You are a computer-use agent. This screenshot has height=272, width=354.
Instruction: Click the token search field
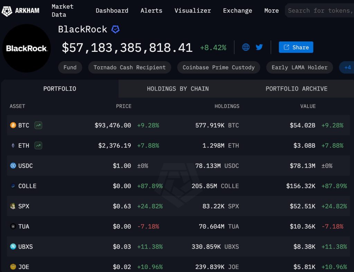click(322, 10)
